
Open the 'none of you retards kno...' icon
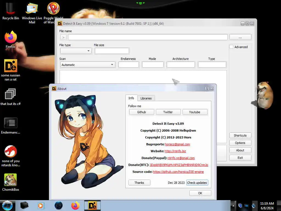tap(11, 156)
